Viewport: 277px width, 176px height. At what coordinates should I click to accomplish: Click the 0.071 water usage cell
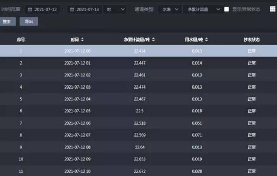coord(197,135)
